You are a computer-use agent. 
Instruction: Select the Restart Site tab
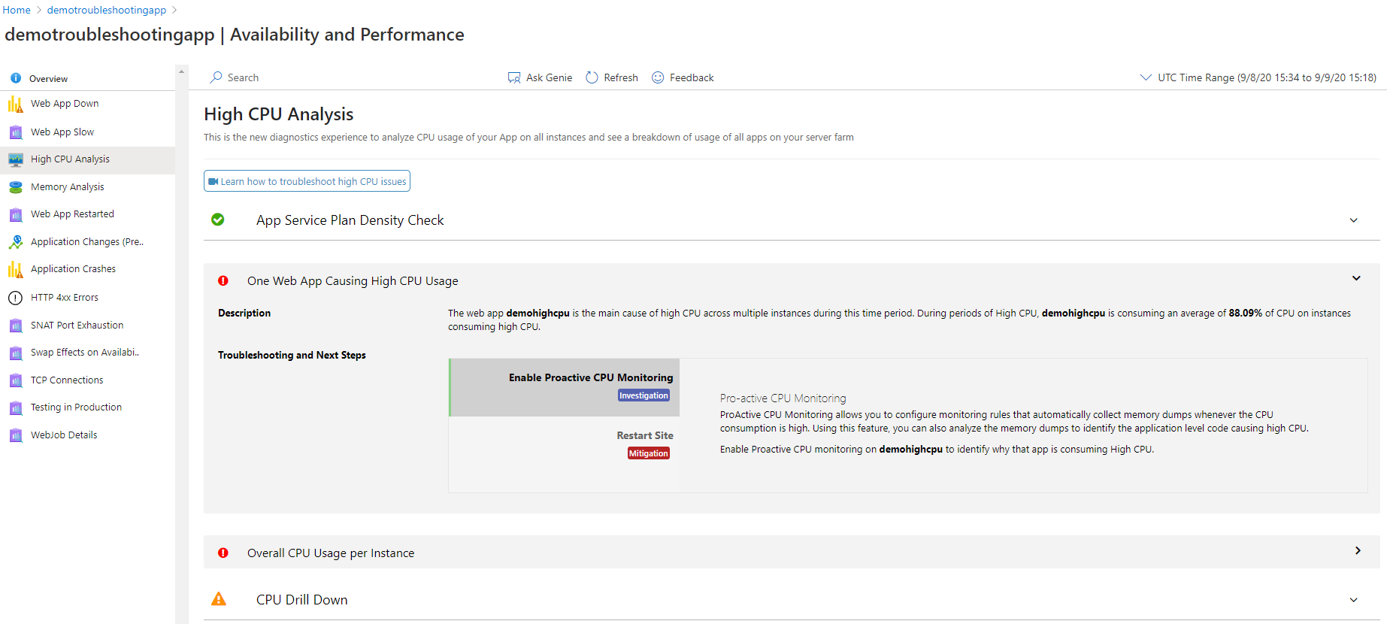[565, 444]
